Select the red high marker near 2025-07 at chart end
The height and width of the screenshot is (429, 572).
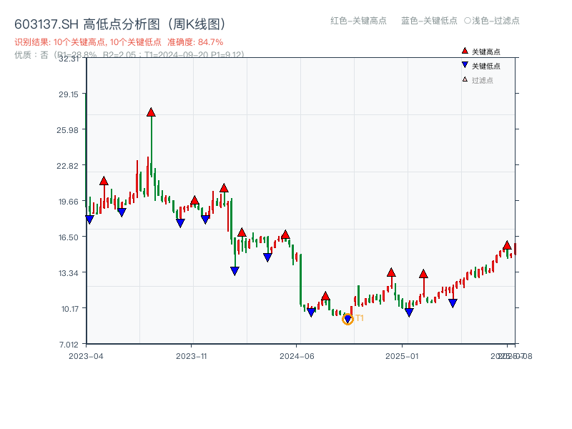click(507, 245)
